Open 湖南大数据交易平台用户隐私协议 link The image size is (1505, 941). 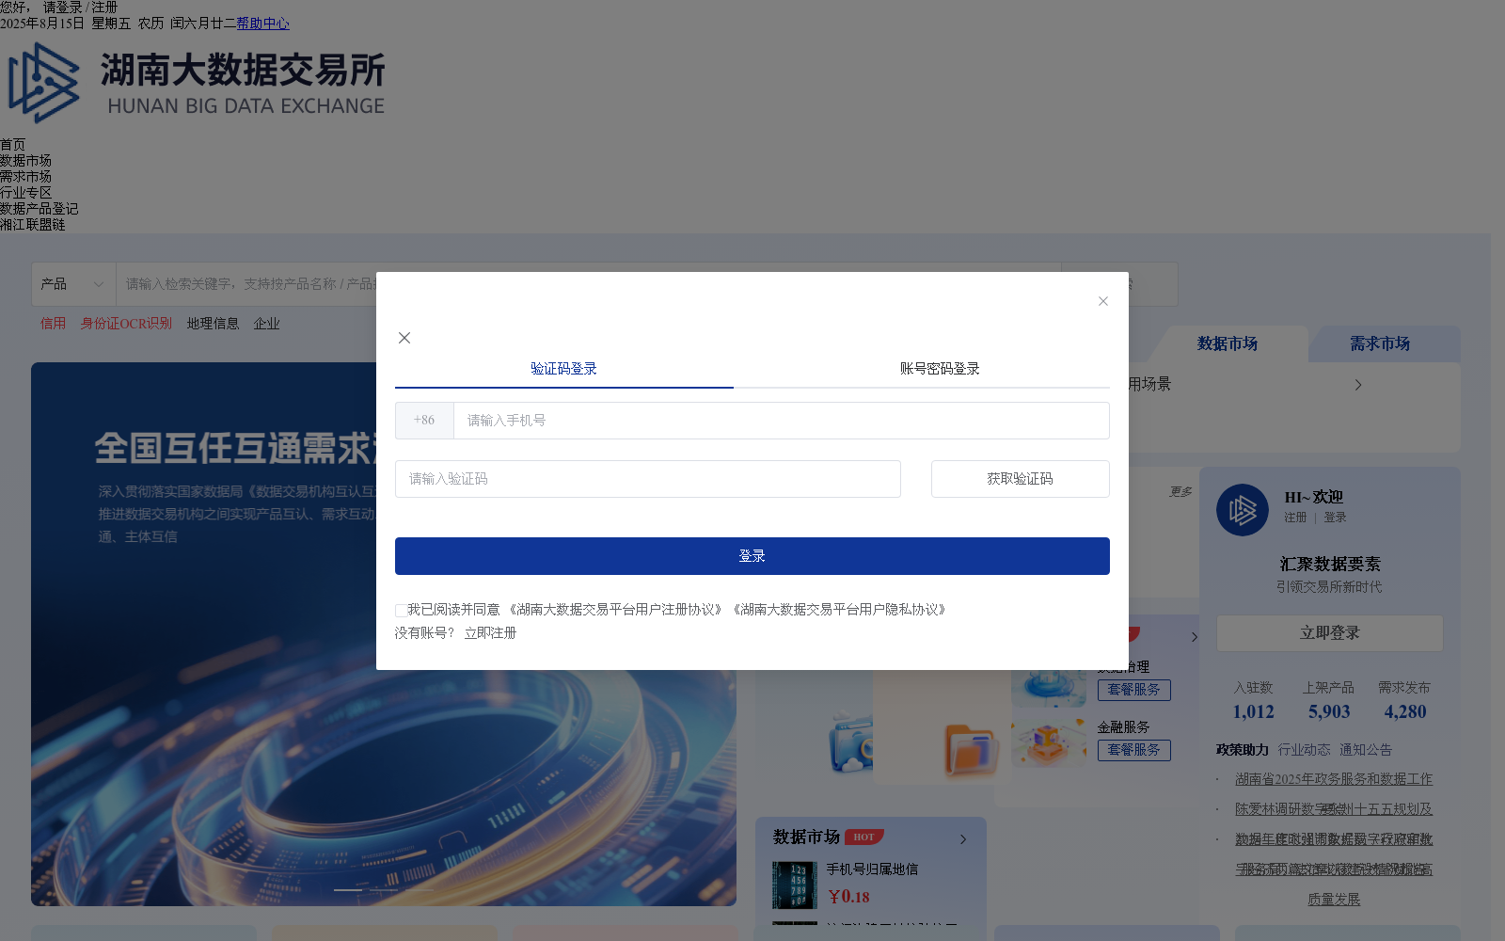pos(839,610)
